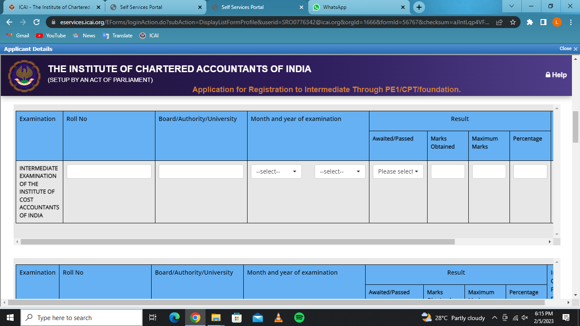The height and width of the screenshot is (326, 580).
Task: Click the first table's horizontal scrollbar
Action: pos(238,242)
